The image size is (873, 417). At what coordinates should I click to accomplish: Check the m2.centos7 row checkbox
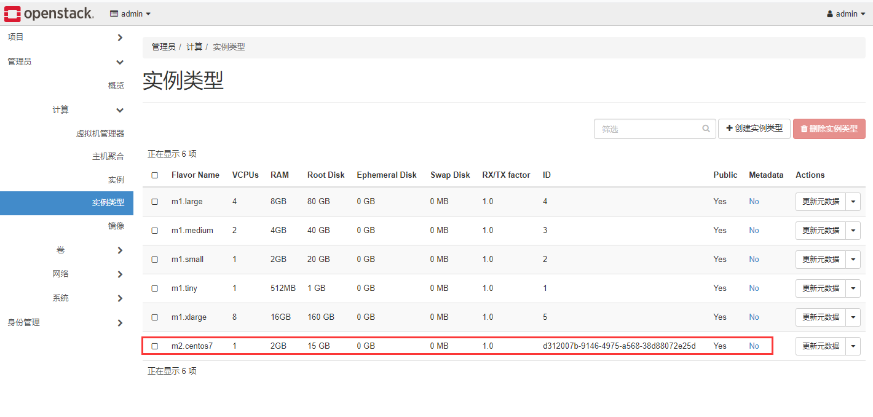155,346
